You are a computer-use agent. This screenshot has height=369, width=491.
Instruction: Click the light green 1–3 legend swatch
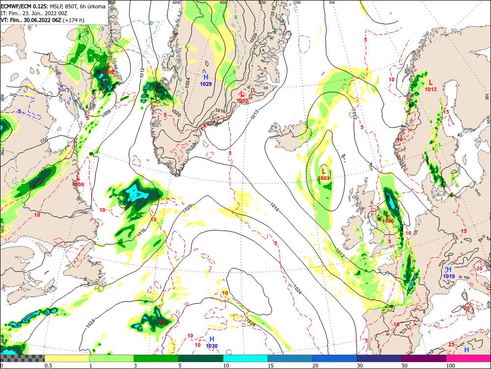tap(111, 358)
